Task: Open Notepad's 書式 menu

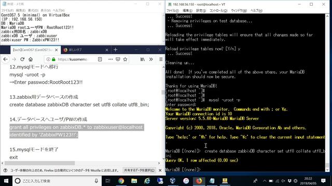Action: pos(33,10)
